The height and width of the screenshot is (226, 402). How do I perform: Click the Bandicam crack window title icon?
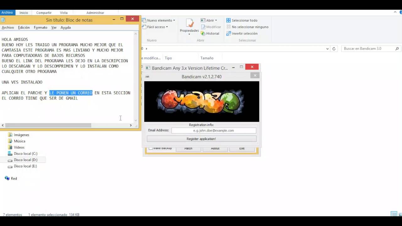(x=148, y=68)
